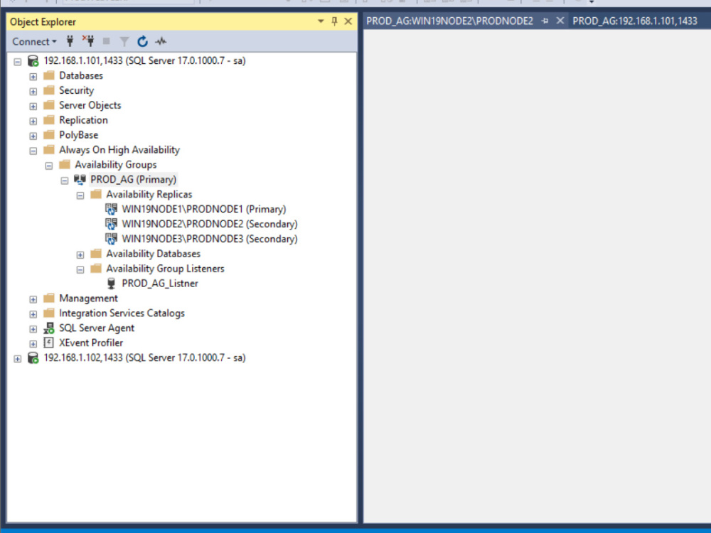
Task: Expand the Replication folder
Action: (x=33, y=122)
